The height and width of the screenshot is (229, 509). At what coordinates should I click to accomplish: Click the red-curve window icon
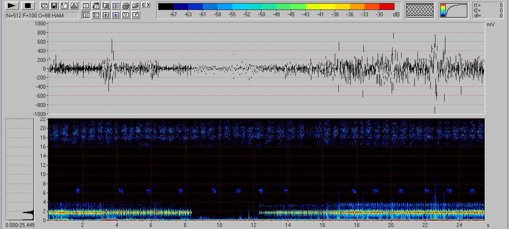point(85,6)
